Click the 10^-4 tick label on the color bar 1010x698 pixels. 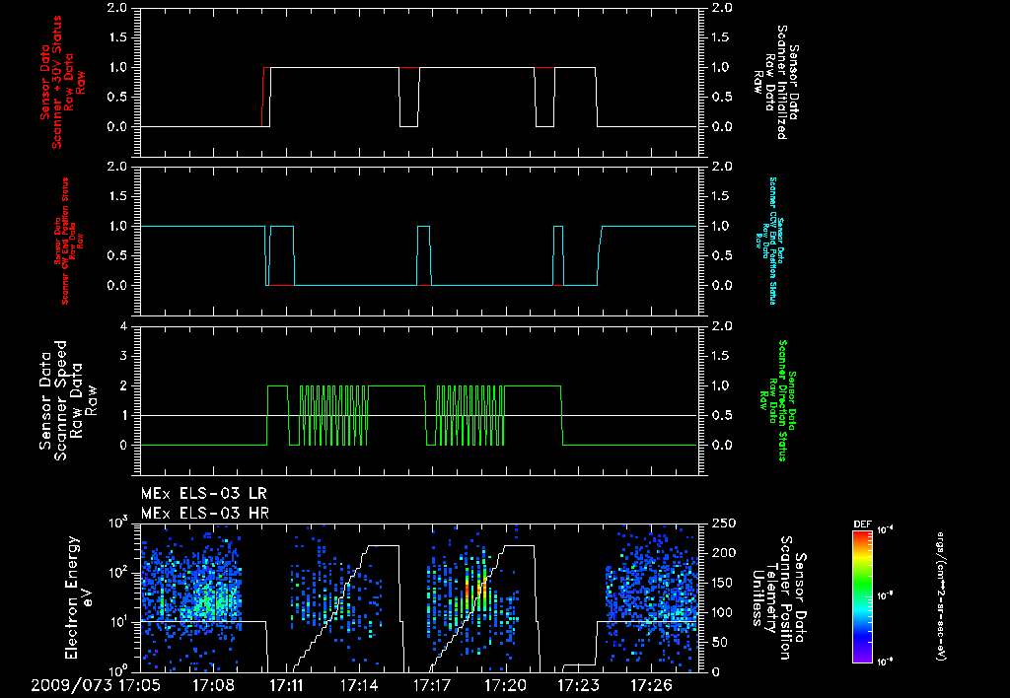(885, 530)
